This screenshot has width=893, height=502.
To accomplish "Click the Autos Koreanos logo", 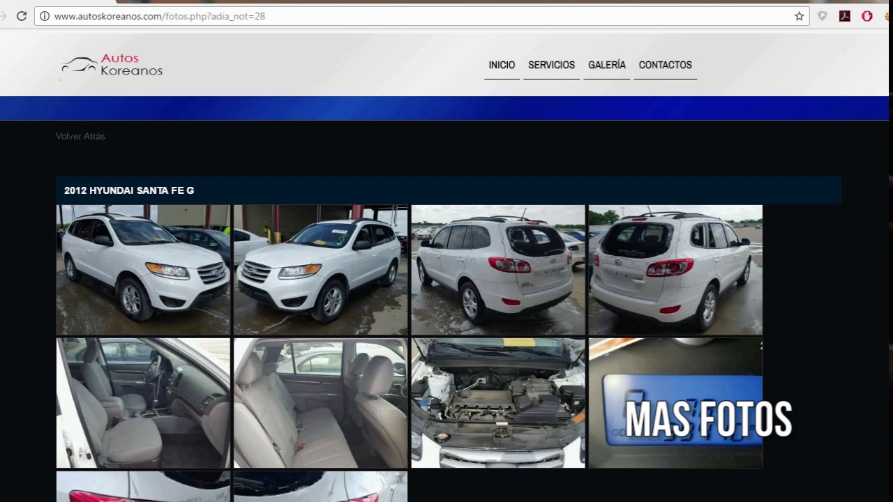I will click(112, 66).
